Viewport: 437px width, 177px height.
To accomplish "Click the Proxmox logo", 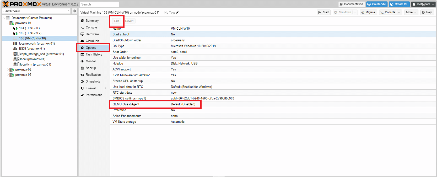I will pos(22,4).
